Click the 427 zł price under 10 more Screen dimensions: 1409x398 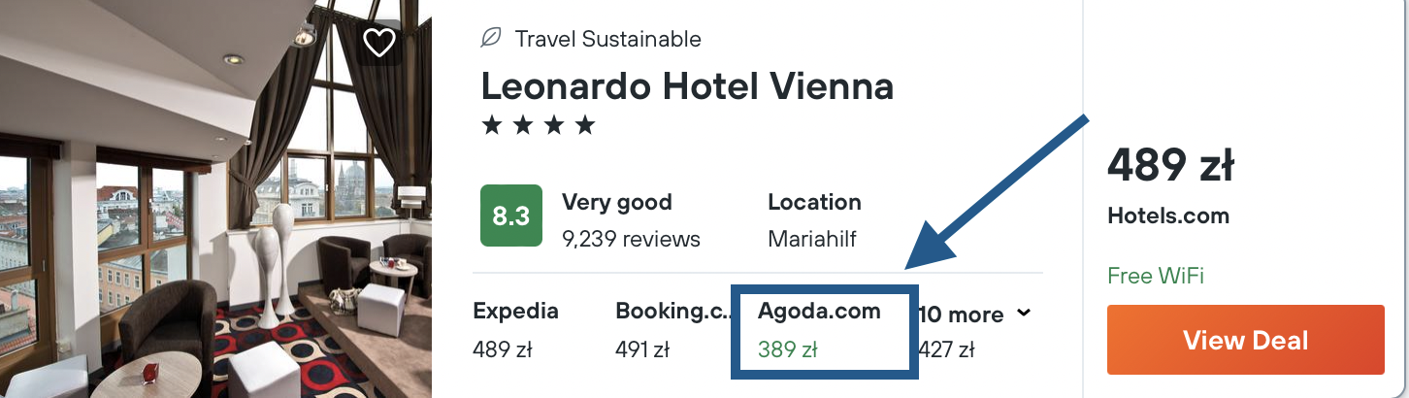(x=946, y=349)
